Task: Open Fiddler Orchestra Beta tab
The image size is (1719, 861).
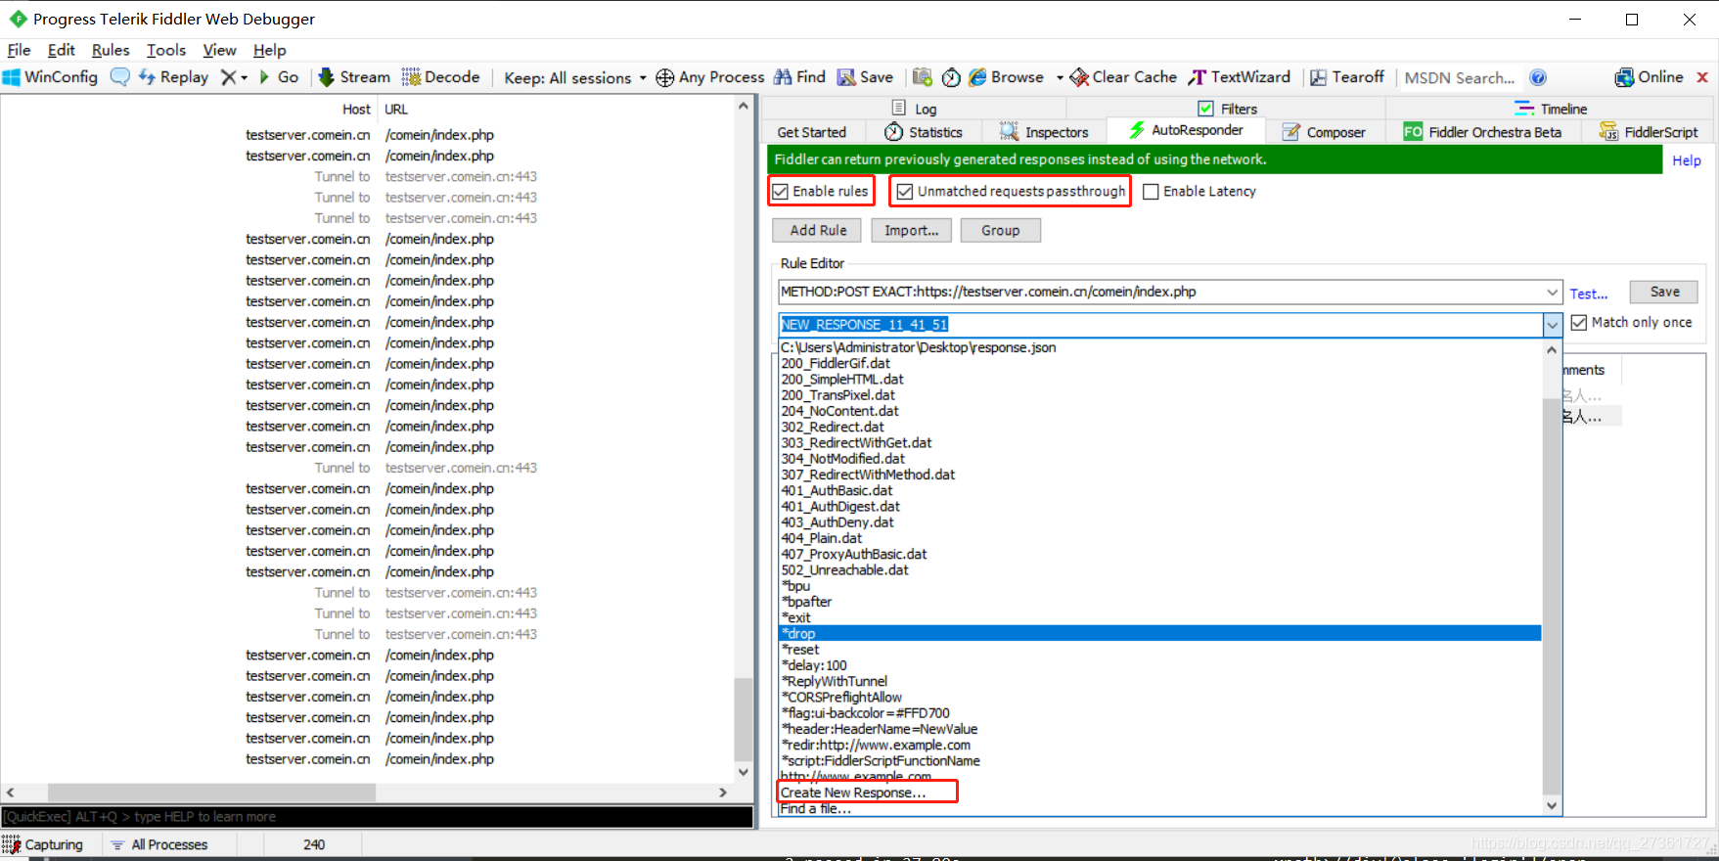Action: coord(1483,132)
